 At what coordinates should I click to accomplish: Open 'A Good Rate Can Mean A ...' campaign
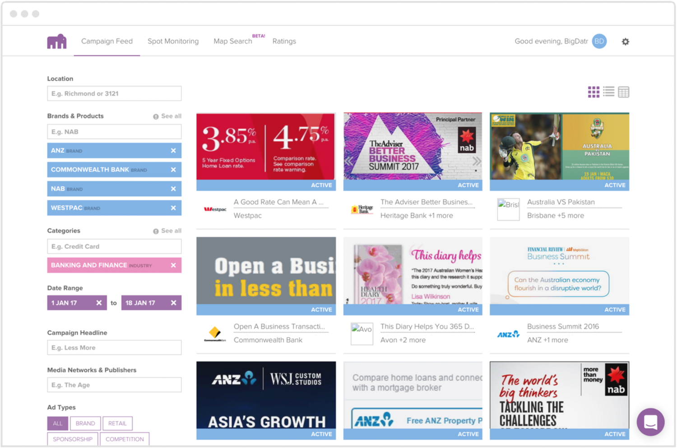[x=278, y=202]
